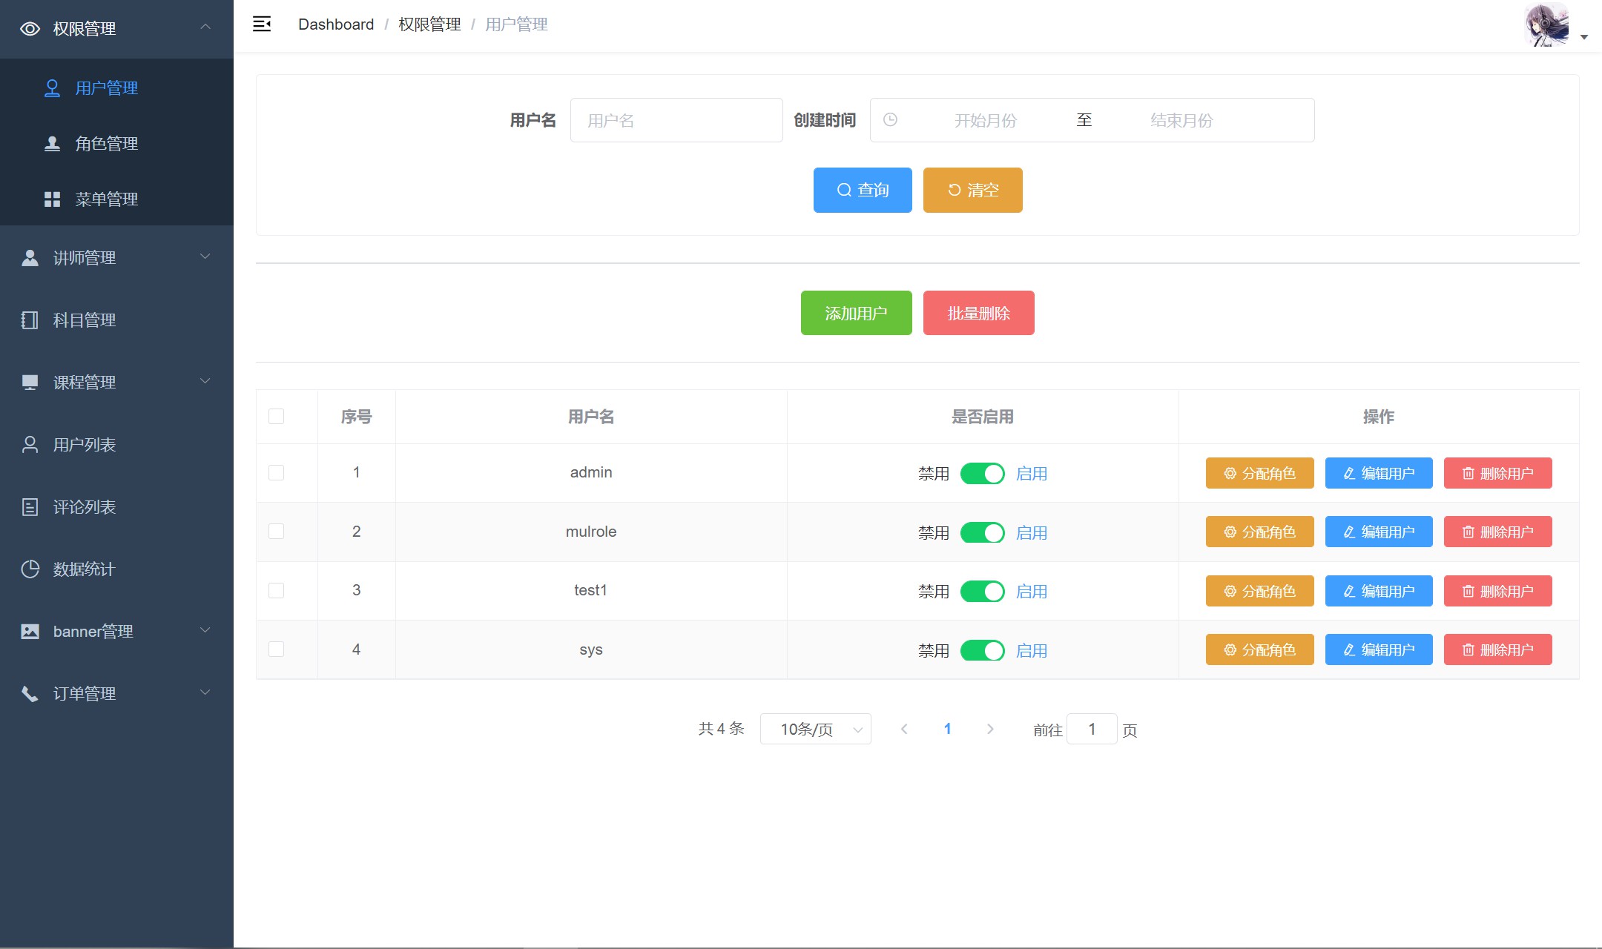Image resolution: width=1602 pixels, height=949 pixels.
Task: Click the 评论列表 document icon
Action: [x=30, y=507]
